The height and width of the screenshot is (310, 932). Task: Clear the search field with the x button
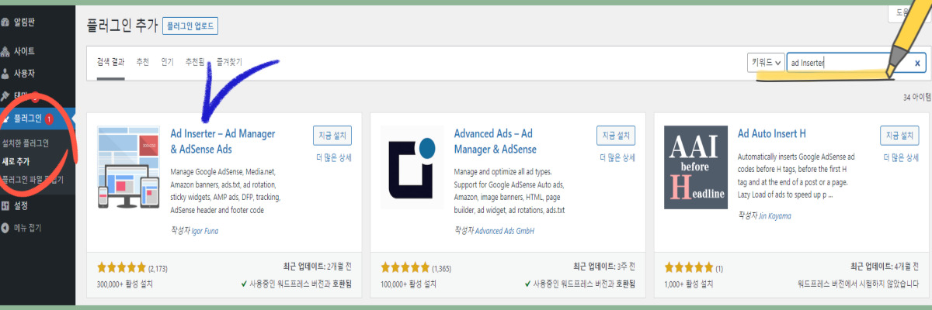point(917,64)
